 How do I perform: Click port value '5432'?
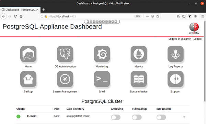coord(57,116)
